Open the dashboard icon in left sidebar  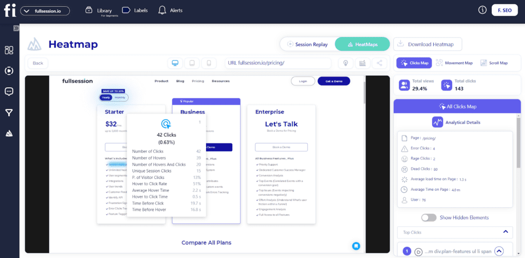pos(9,50)
